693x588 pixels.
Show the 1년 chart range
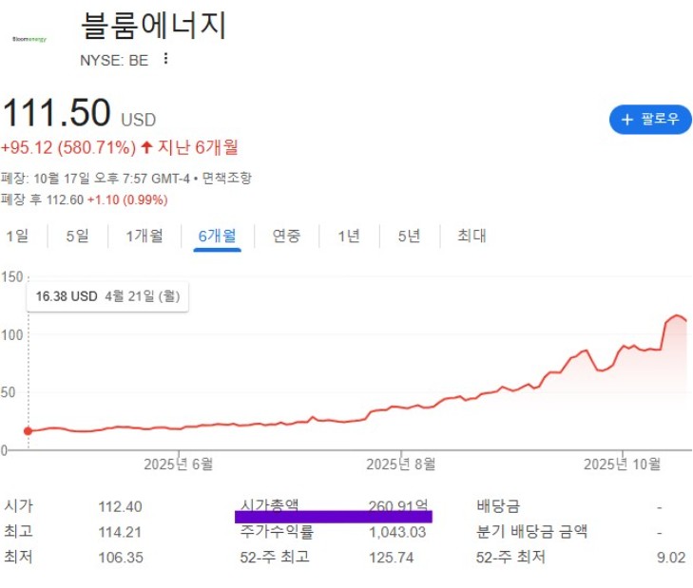349,236
